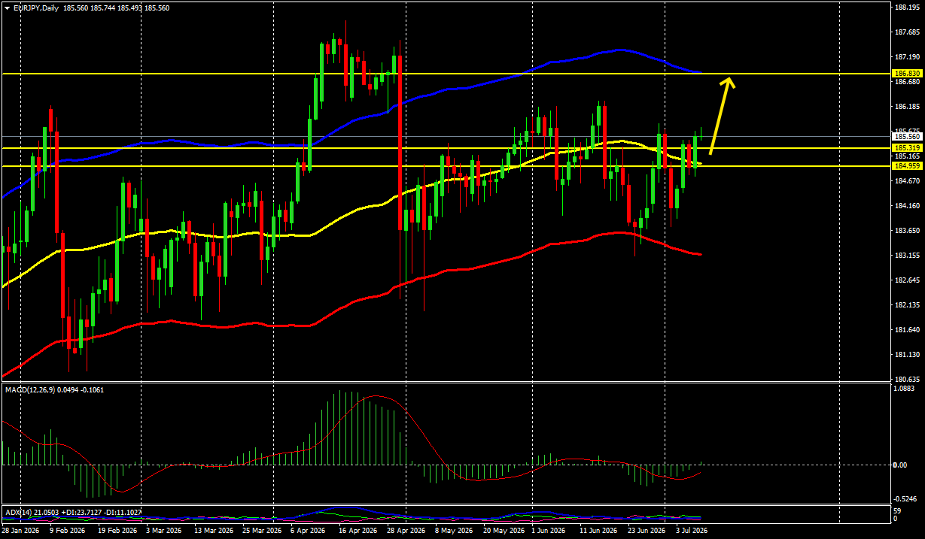Click the ADX scale value 59
The height and width of the screenshot is (539, 925).
click(x=898, y=511)
